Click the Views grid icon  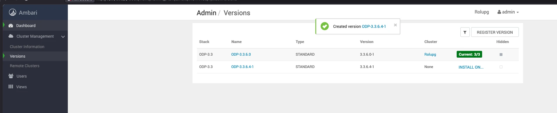coord(11,86)
